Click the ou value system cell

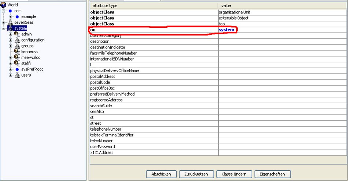coord(282,30)
